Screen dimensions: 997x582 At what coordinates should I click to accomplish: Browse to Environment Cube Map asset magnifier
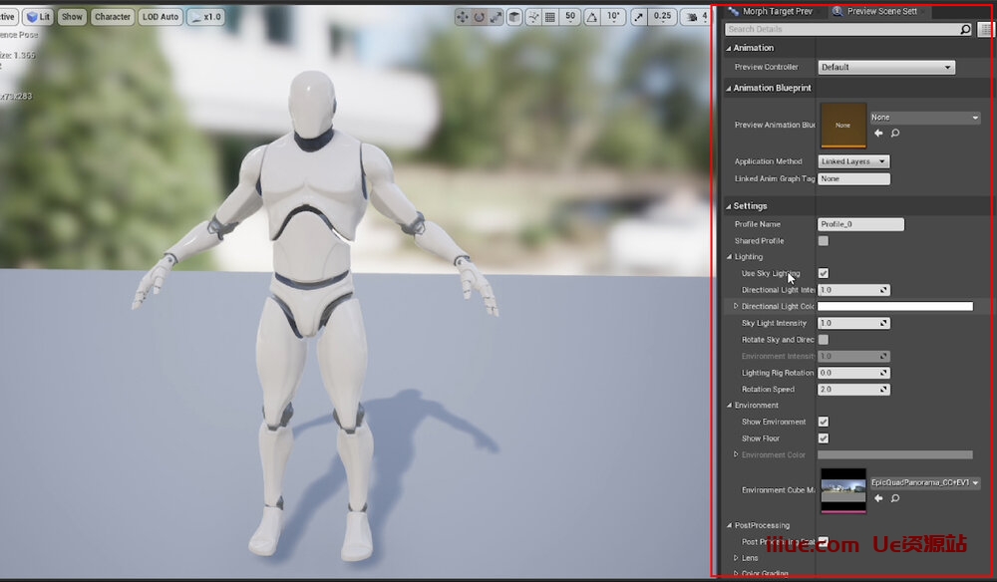coord(895,498)
